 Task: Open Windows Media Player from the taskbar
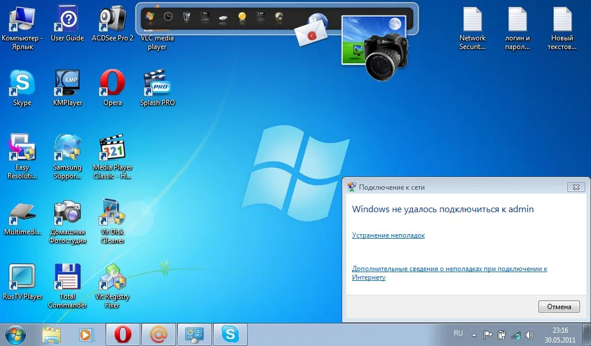point(87,334)
